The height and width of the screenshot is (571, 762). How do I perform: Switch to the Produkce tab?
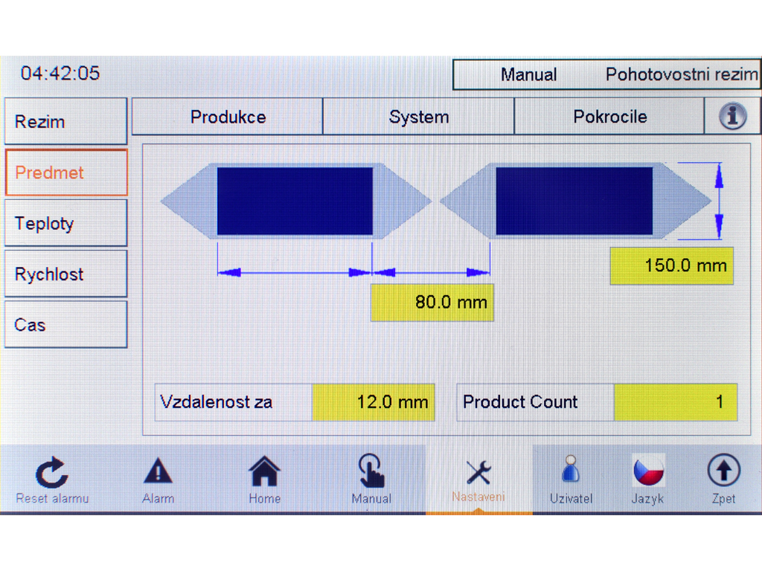click(x=228, y=117)
